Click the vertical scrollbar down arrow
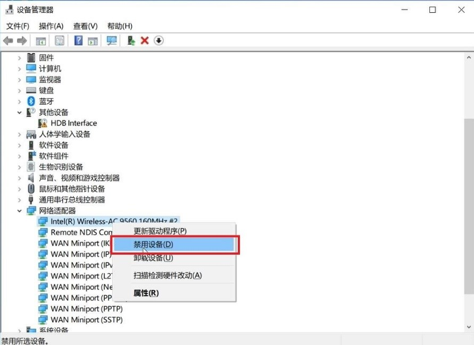The width and height of the screenshot is (474, 345). coord(469,327)
